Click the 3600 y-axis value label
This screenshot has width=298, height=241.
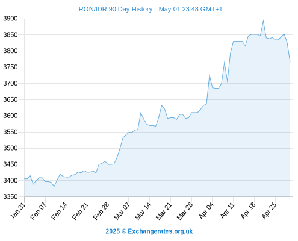(10, 116)
